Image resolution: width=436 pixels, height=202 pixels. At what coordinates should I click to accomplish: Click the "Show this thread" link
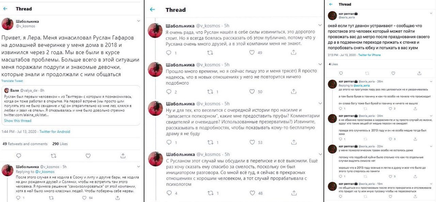click(x=18, y=121)
